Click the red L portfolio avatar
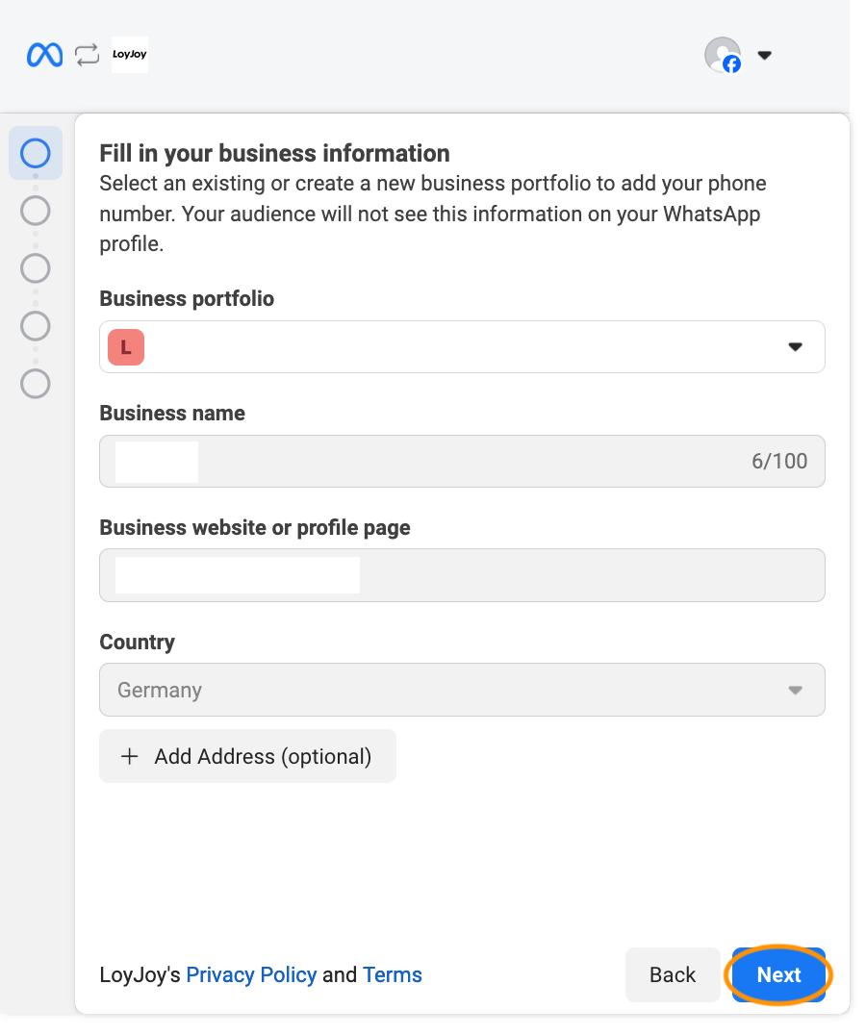The height and width of the screenshot is (1035, 866). click(125, 346)
